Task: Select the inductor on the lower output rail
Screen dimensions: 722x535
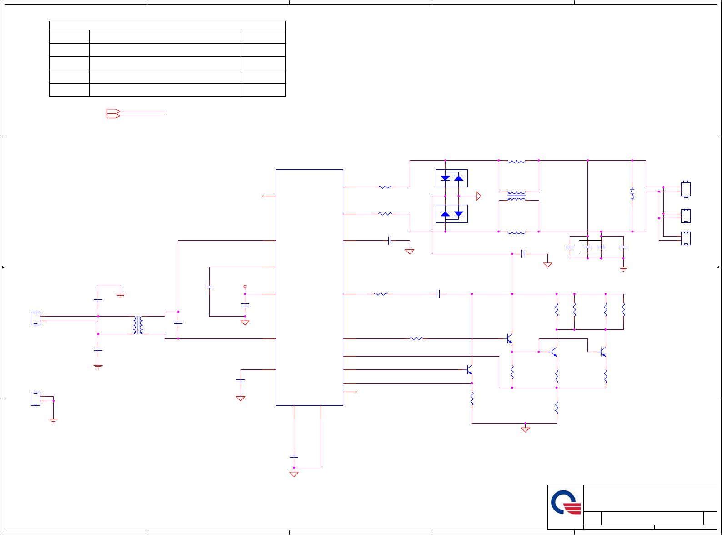Action: [516, 232]
